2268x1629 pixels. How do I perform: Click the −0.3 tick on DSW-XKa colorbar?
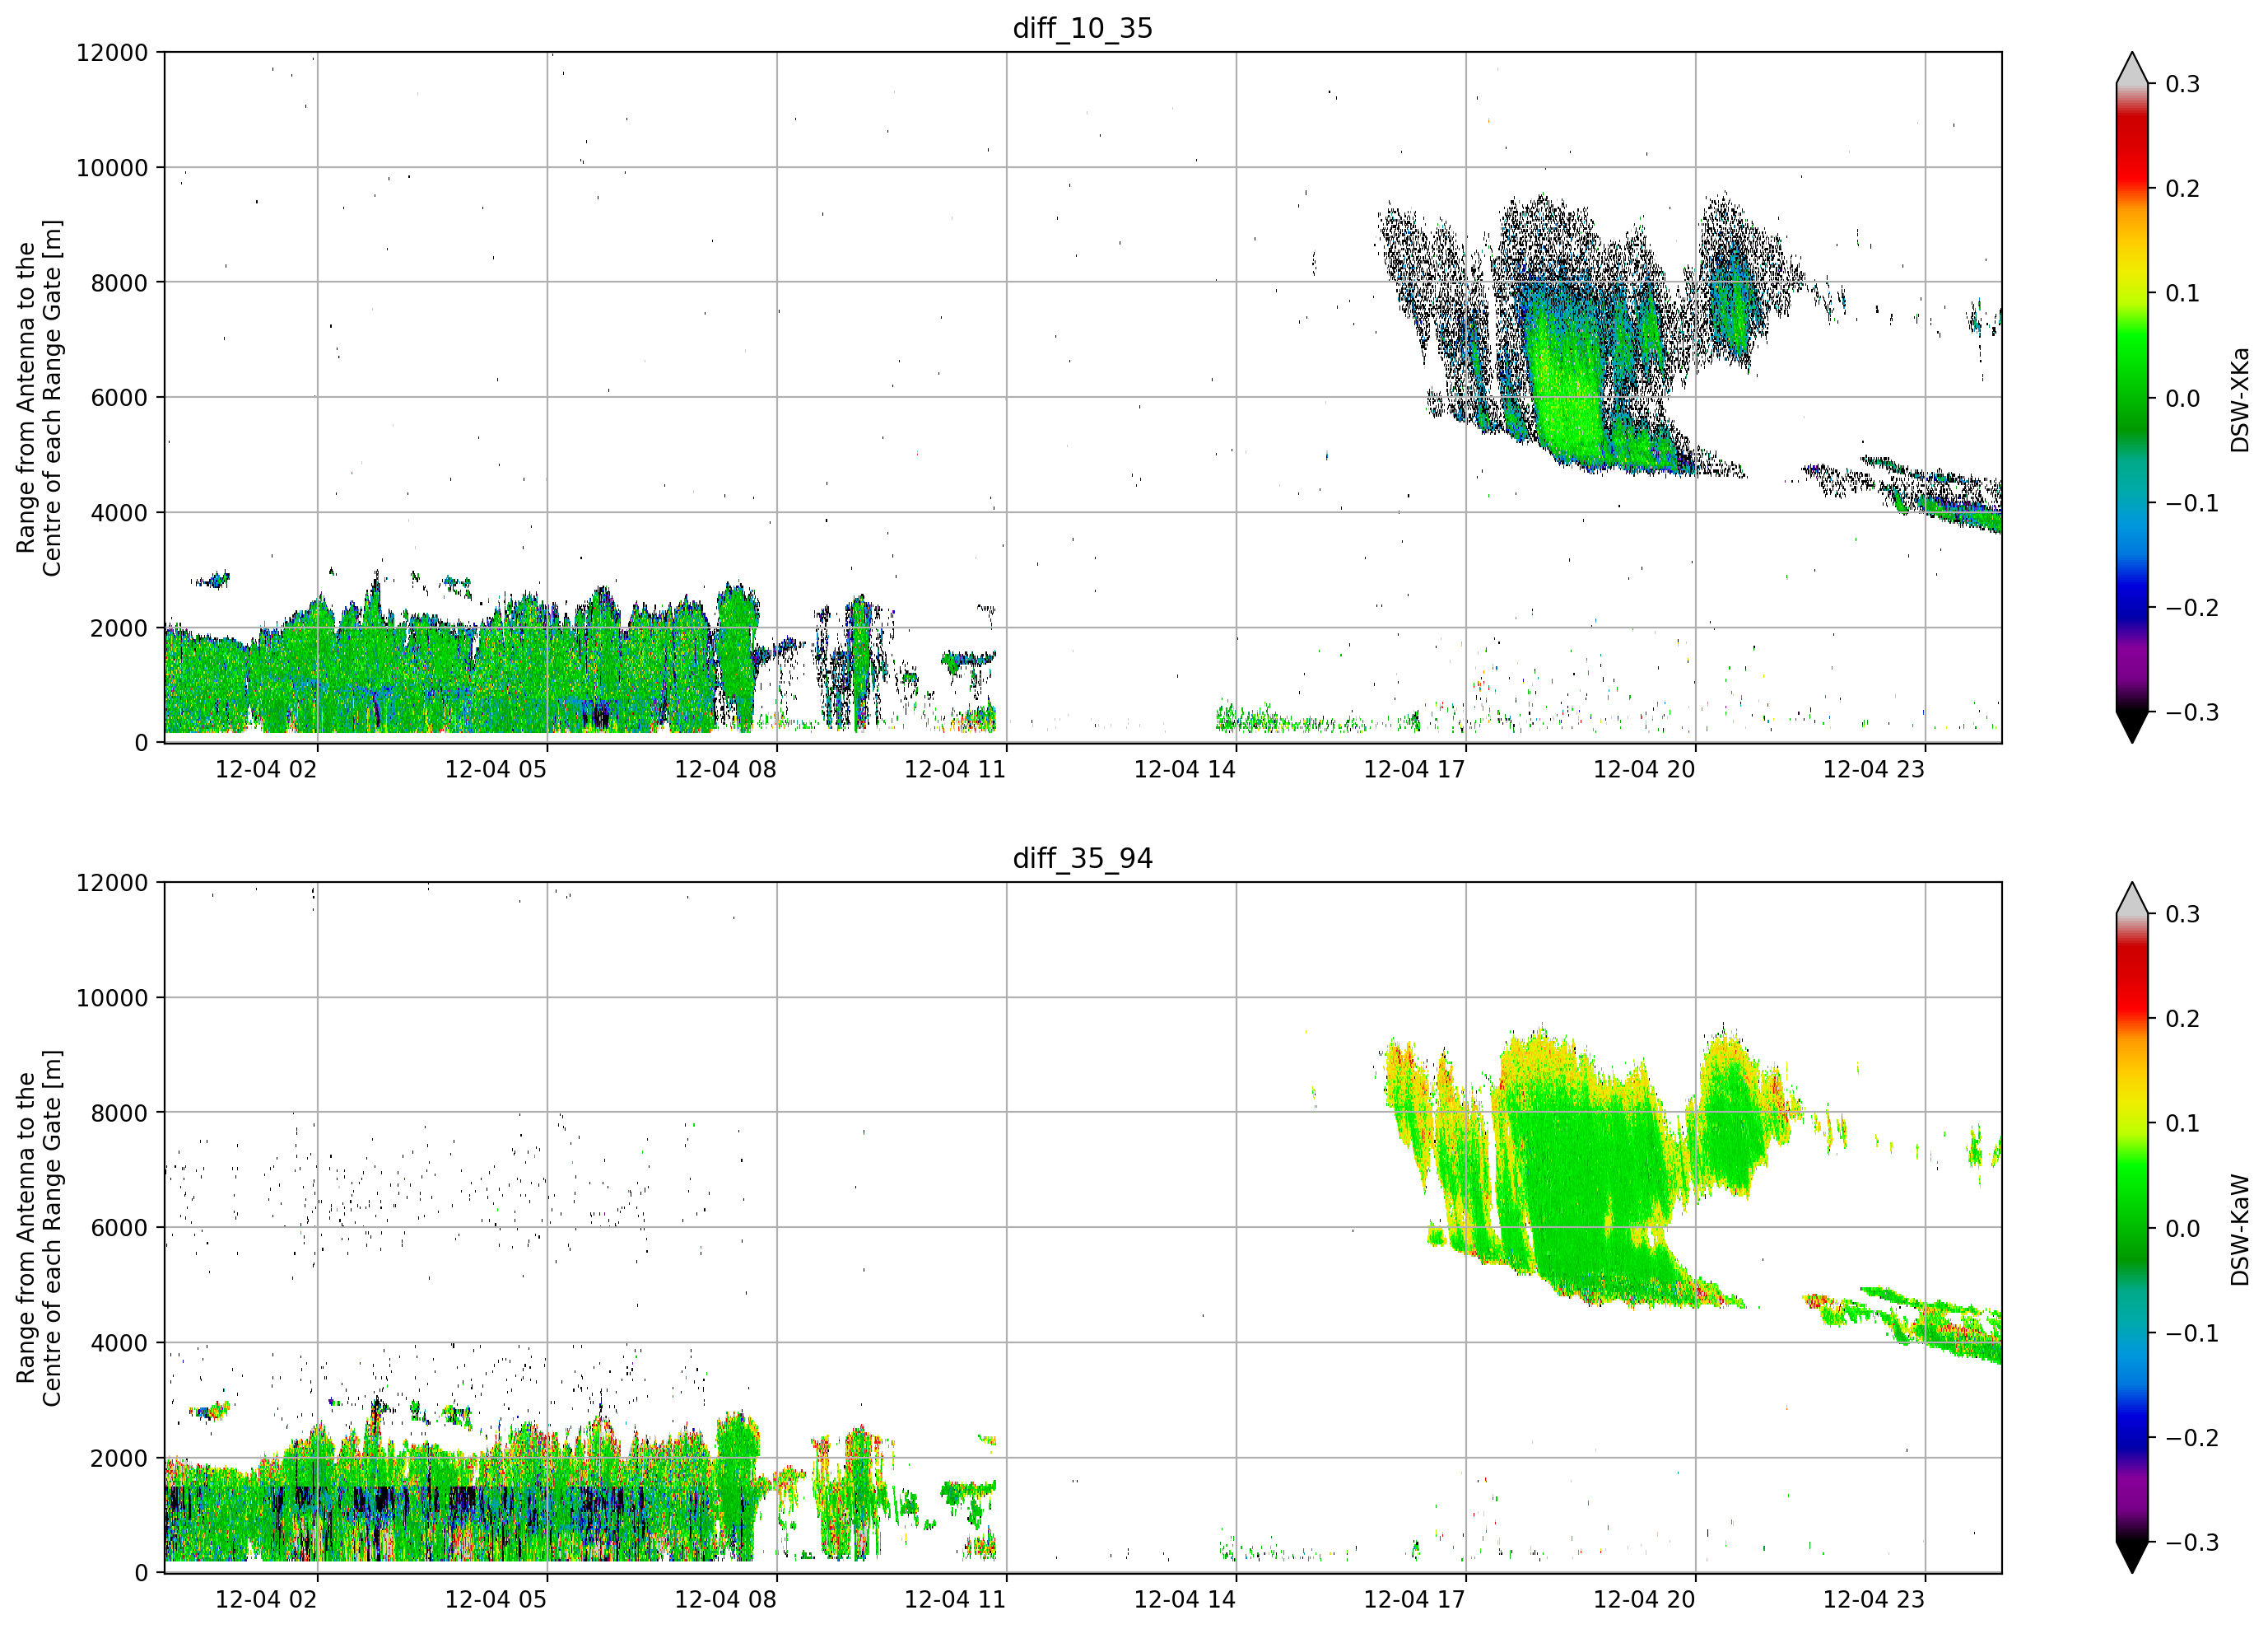(x=2192, y=712)
